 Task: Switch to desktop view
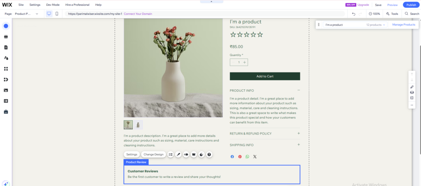(49, 14)
